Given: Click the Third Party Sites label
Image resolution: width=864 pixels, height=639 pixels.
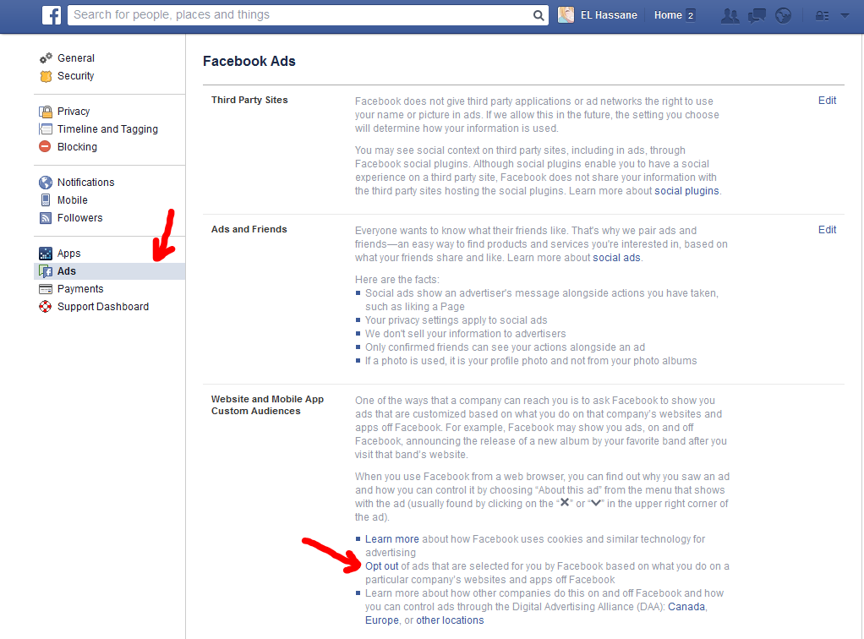Looking at the screenshot, I should [x=249, y=100].
